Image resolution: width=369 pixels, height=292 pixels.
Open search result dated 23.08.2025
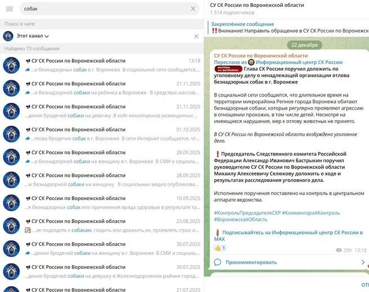pos(102,226)
